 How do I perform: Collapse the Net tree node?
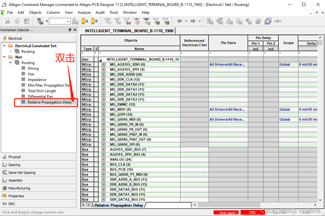(4, 57)
